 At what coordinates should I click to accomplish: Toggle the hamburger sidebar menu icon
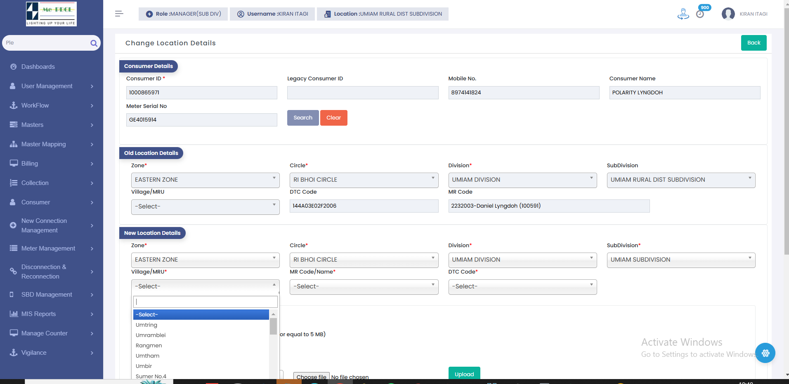[119, 14]
